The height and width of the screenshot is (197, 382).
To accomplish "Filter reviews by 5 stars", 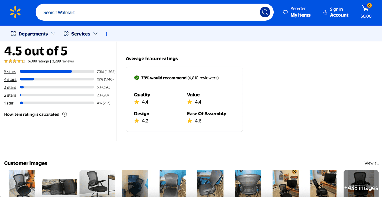I will coord(10,72).
